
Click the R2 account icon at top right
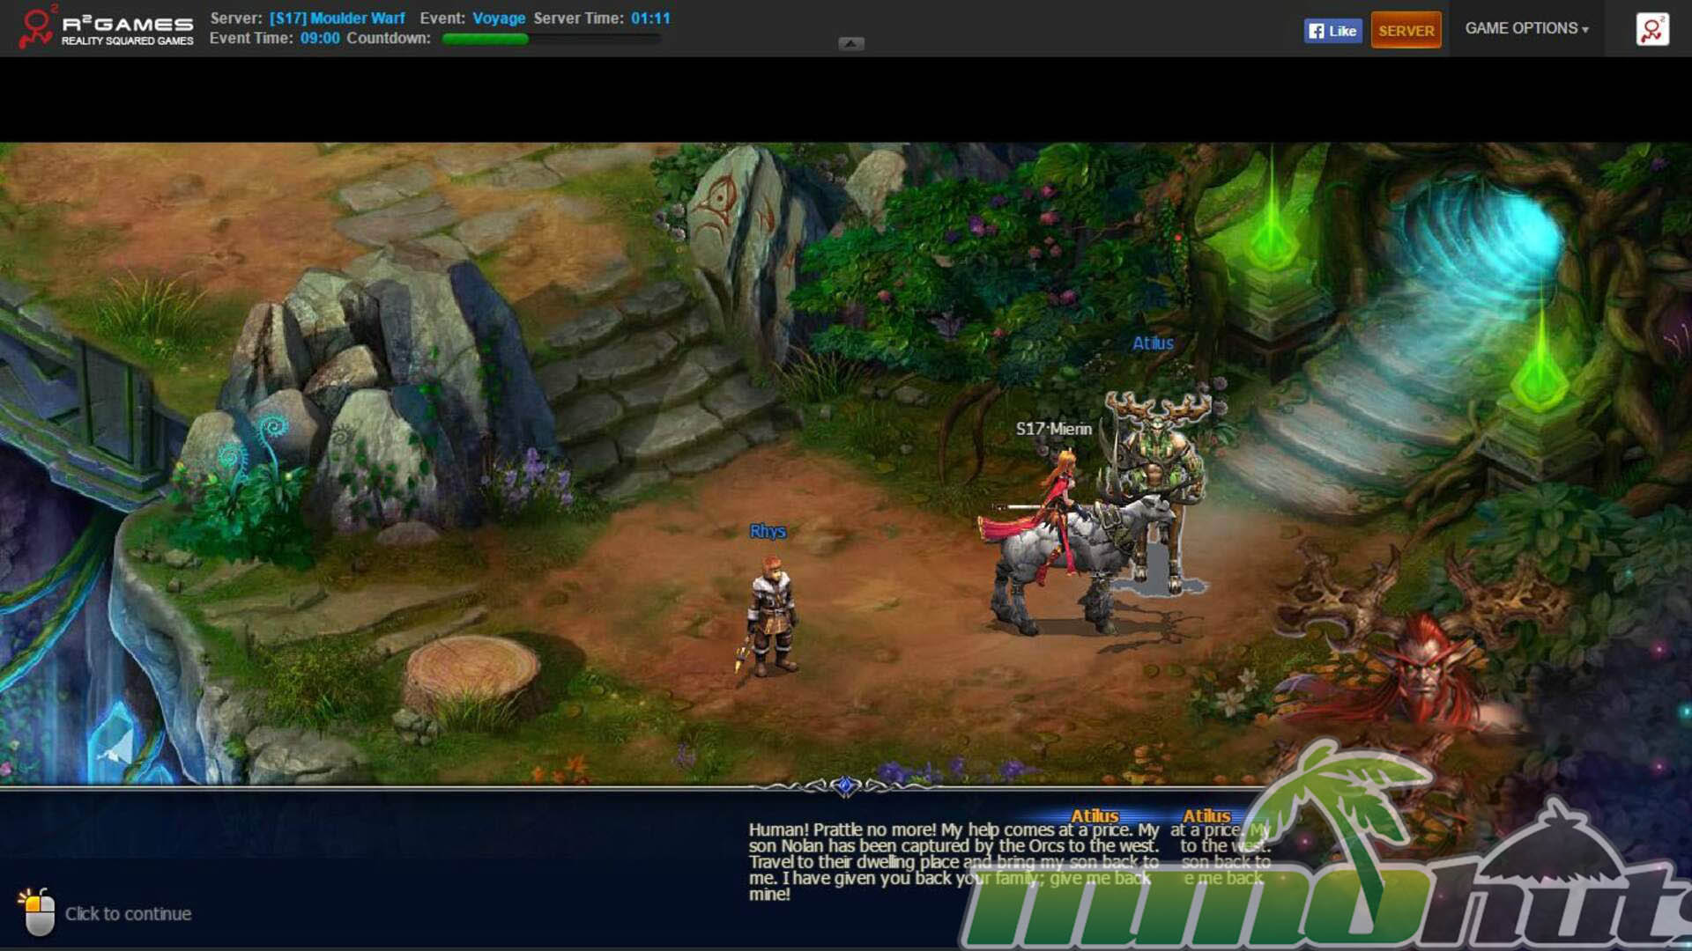(x=1652, y=29)
